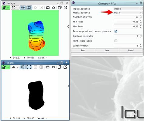Enable Print levels labels checkbox
Viewport: 144px width, 121px height.
point(116,41)
